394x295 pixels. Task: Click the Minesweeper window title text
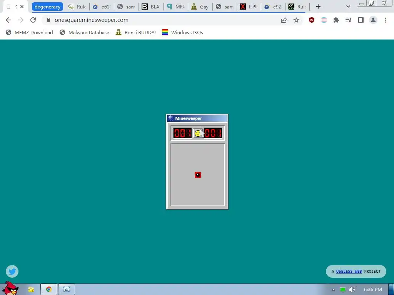pos(189,118)
